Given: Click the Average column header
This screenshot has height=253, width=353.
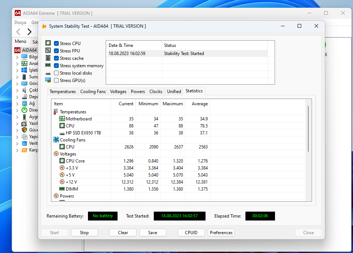Looking at the screenshot, I should (198, 104).
